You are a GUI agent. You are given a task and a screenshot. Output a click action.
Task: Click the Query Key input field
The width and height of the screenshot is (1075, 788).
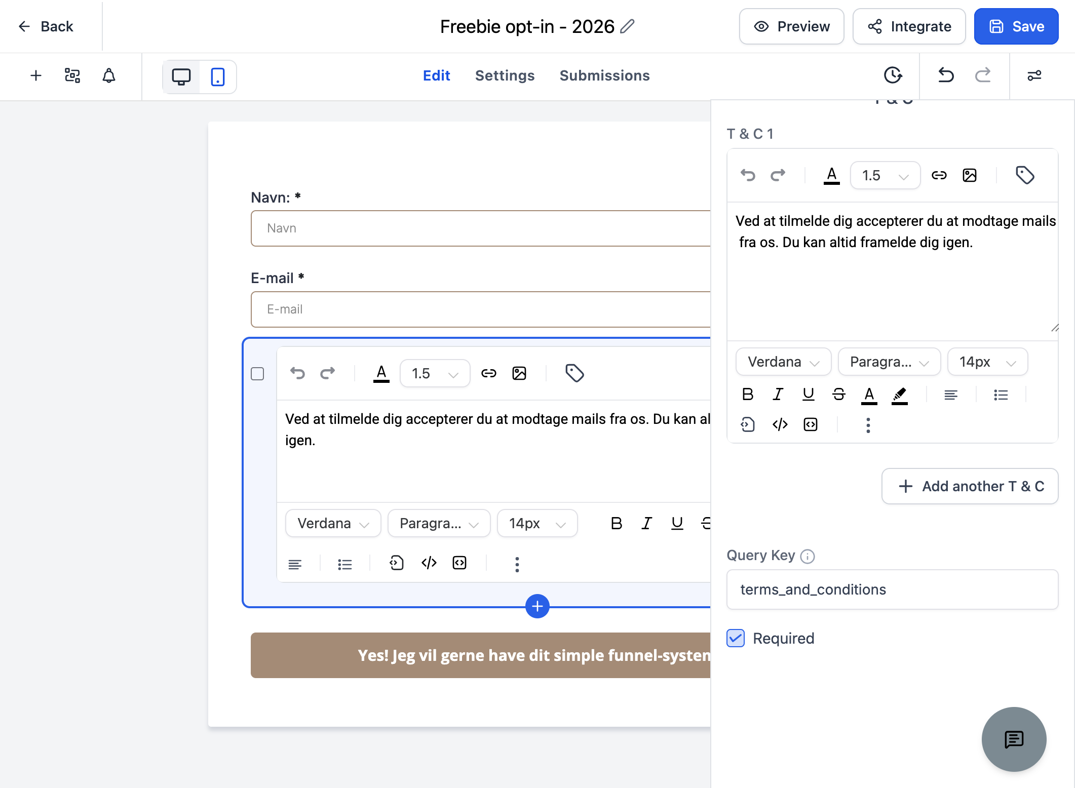tap(892, 589)
